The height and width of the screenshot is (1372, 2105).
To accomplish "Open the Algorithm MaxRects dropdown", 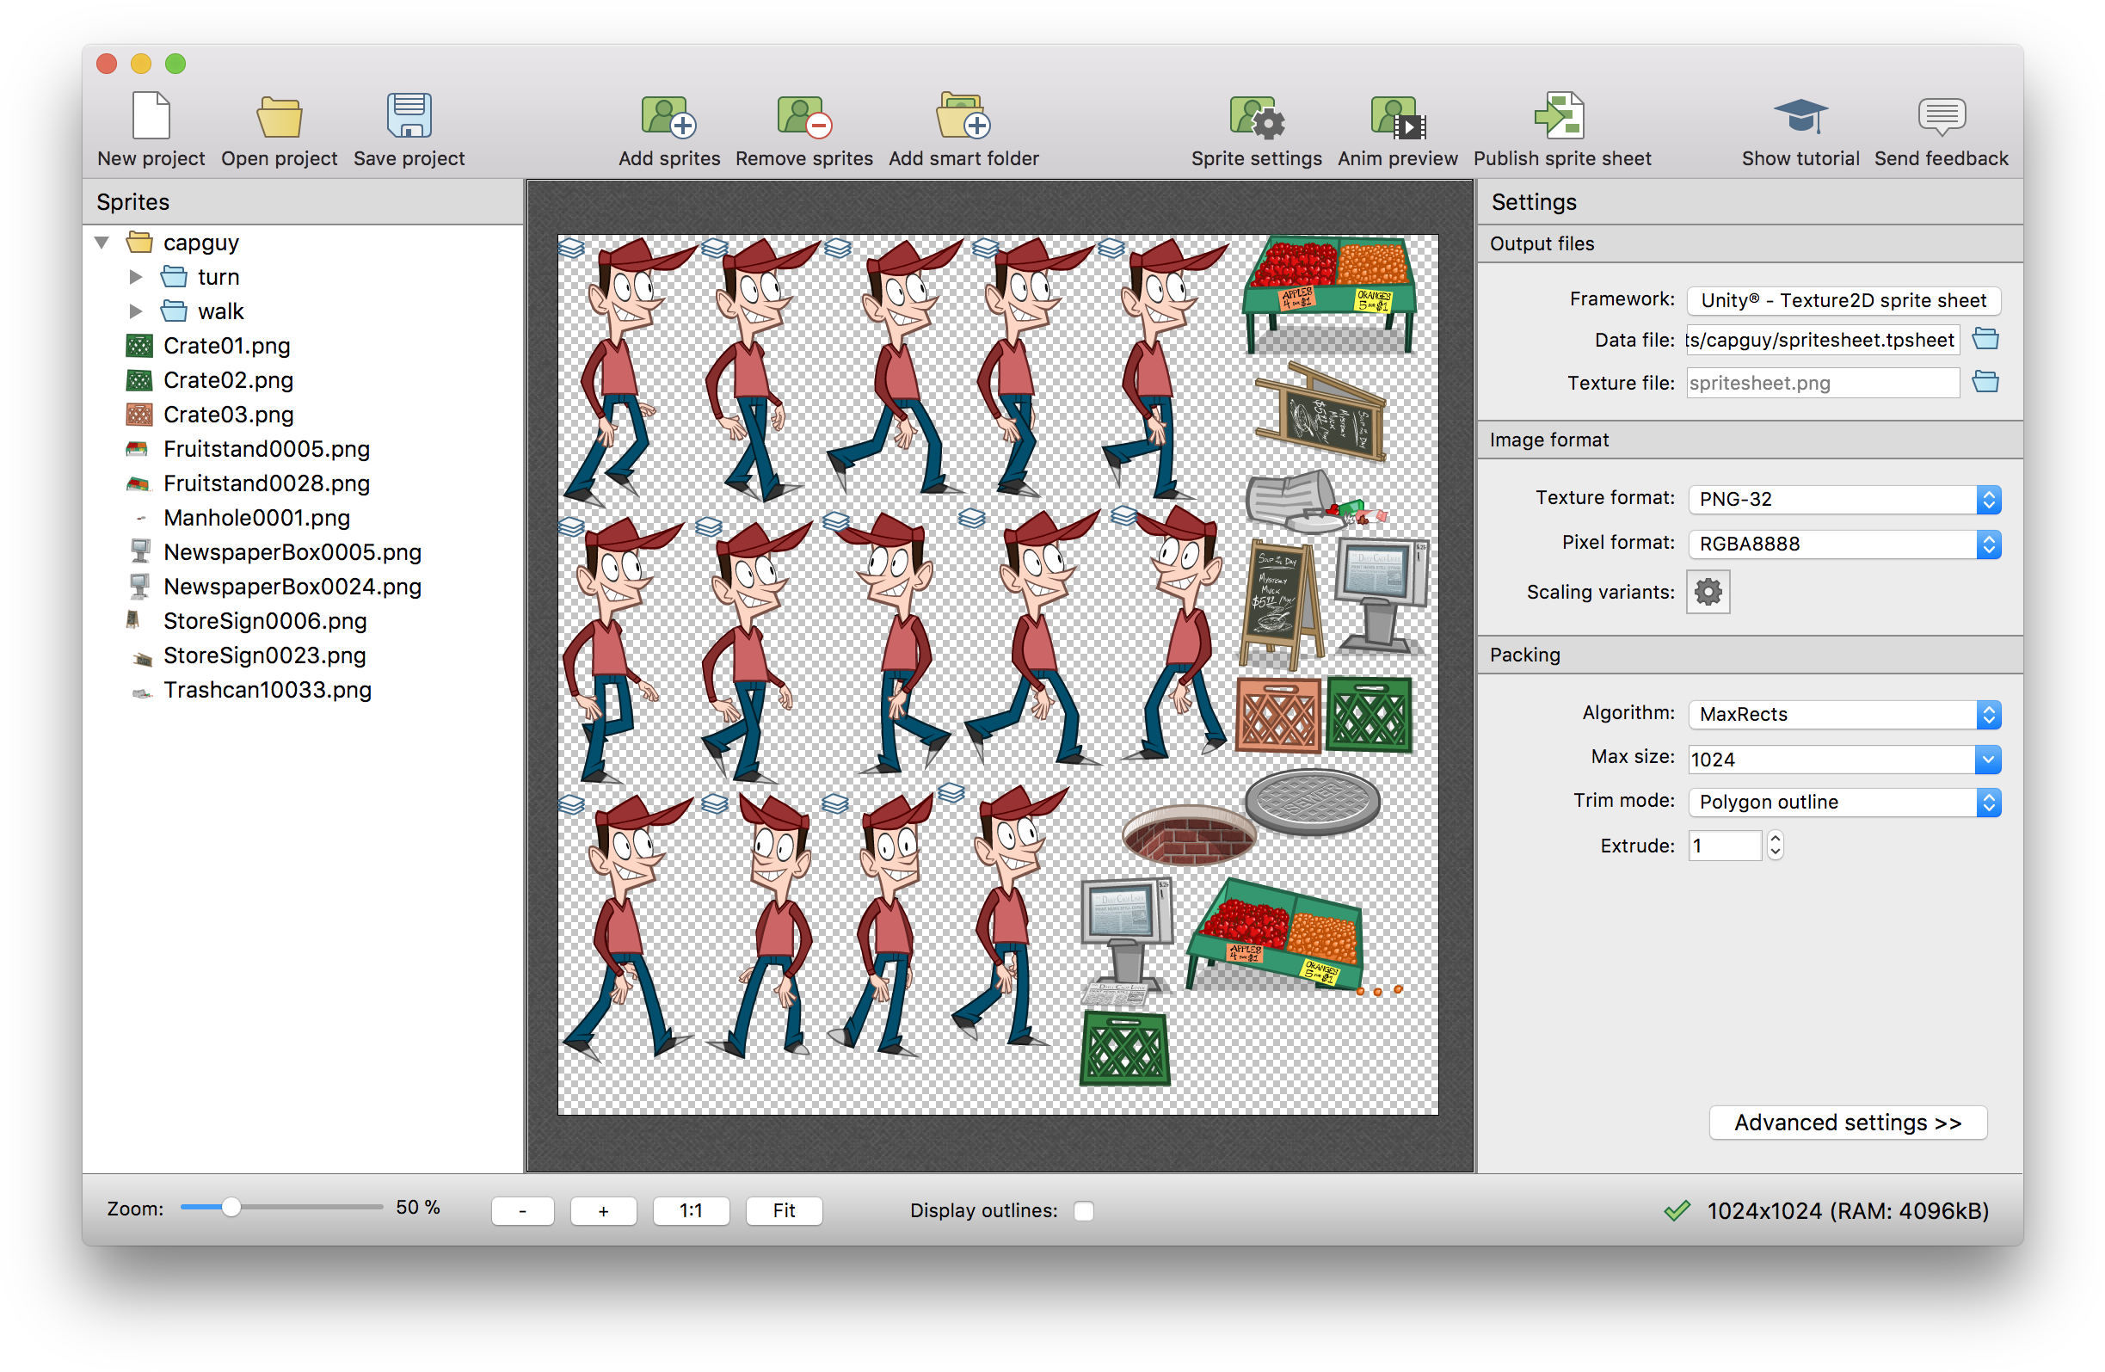I will 1844,714.
